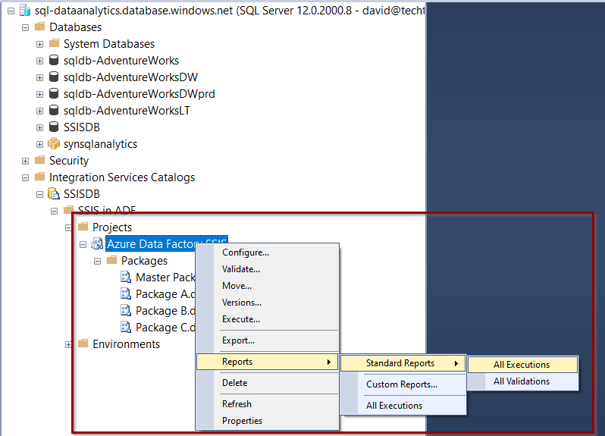Collapse the Integration Services Catalogs node
605x436 pixels.
[x=26, y=178]
